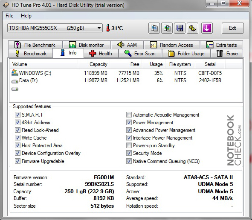Switch to the Error Scan tab

(140, 53)
